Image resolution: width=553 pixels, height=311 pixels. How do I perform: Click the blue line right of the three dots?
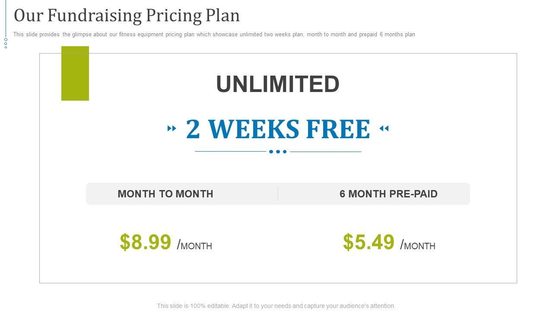325,152
